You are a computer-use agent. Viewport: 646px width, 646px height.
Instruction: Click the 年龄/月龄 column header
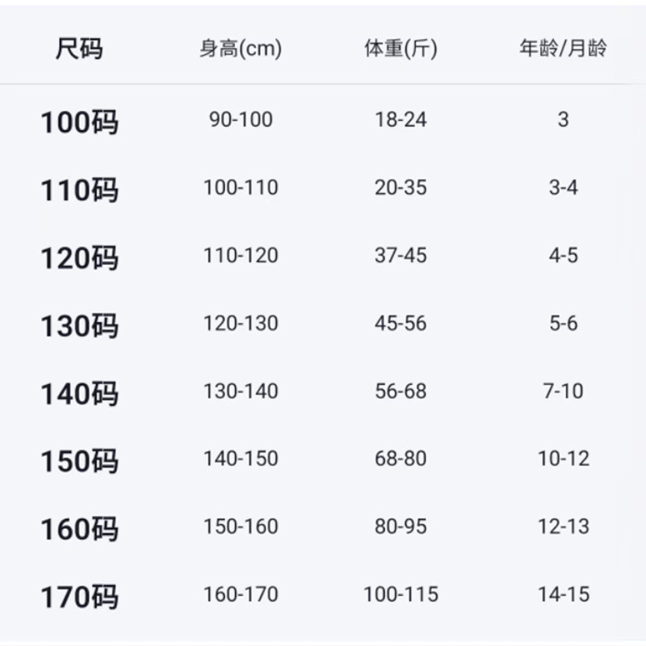click(563, 49)
